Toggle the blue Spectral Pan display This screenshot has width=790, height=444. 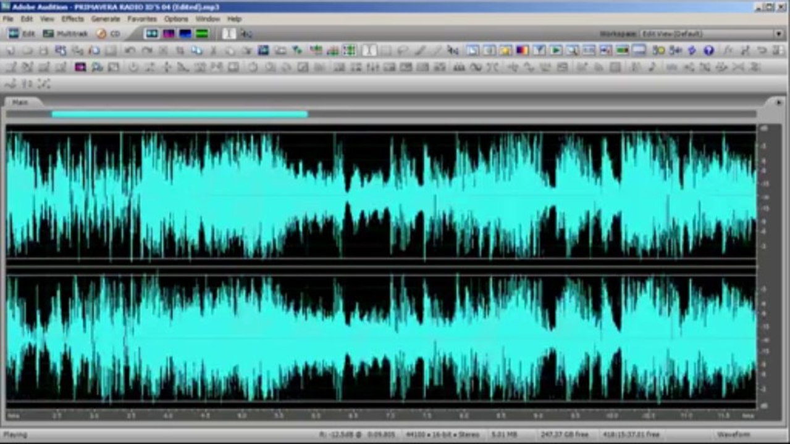[x=185, y=34]
